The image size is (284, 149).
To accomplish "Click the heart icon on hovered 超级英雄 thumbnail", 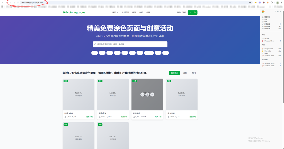I will click(x=142, y=95).
